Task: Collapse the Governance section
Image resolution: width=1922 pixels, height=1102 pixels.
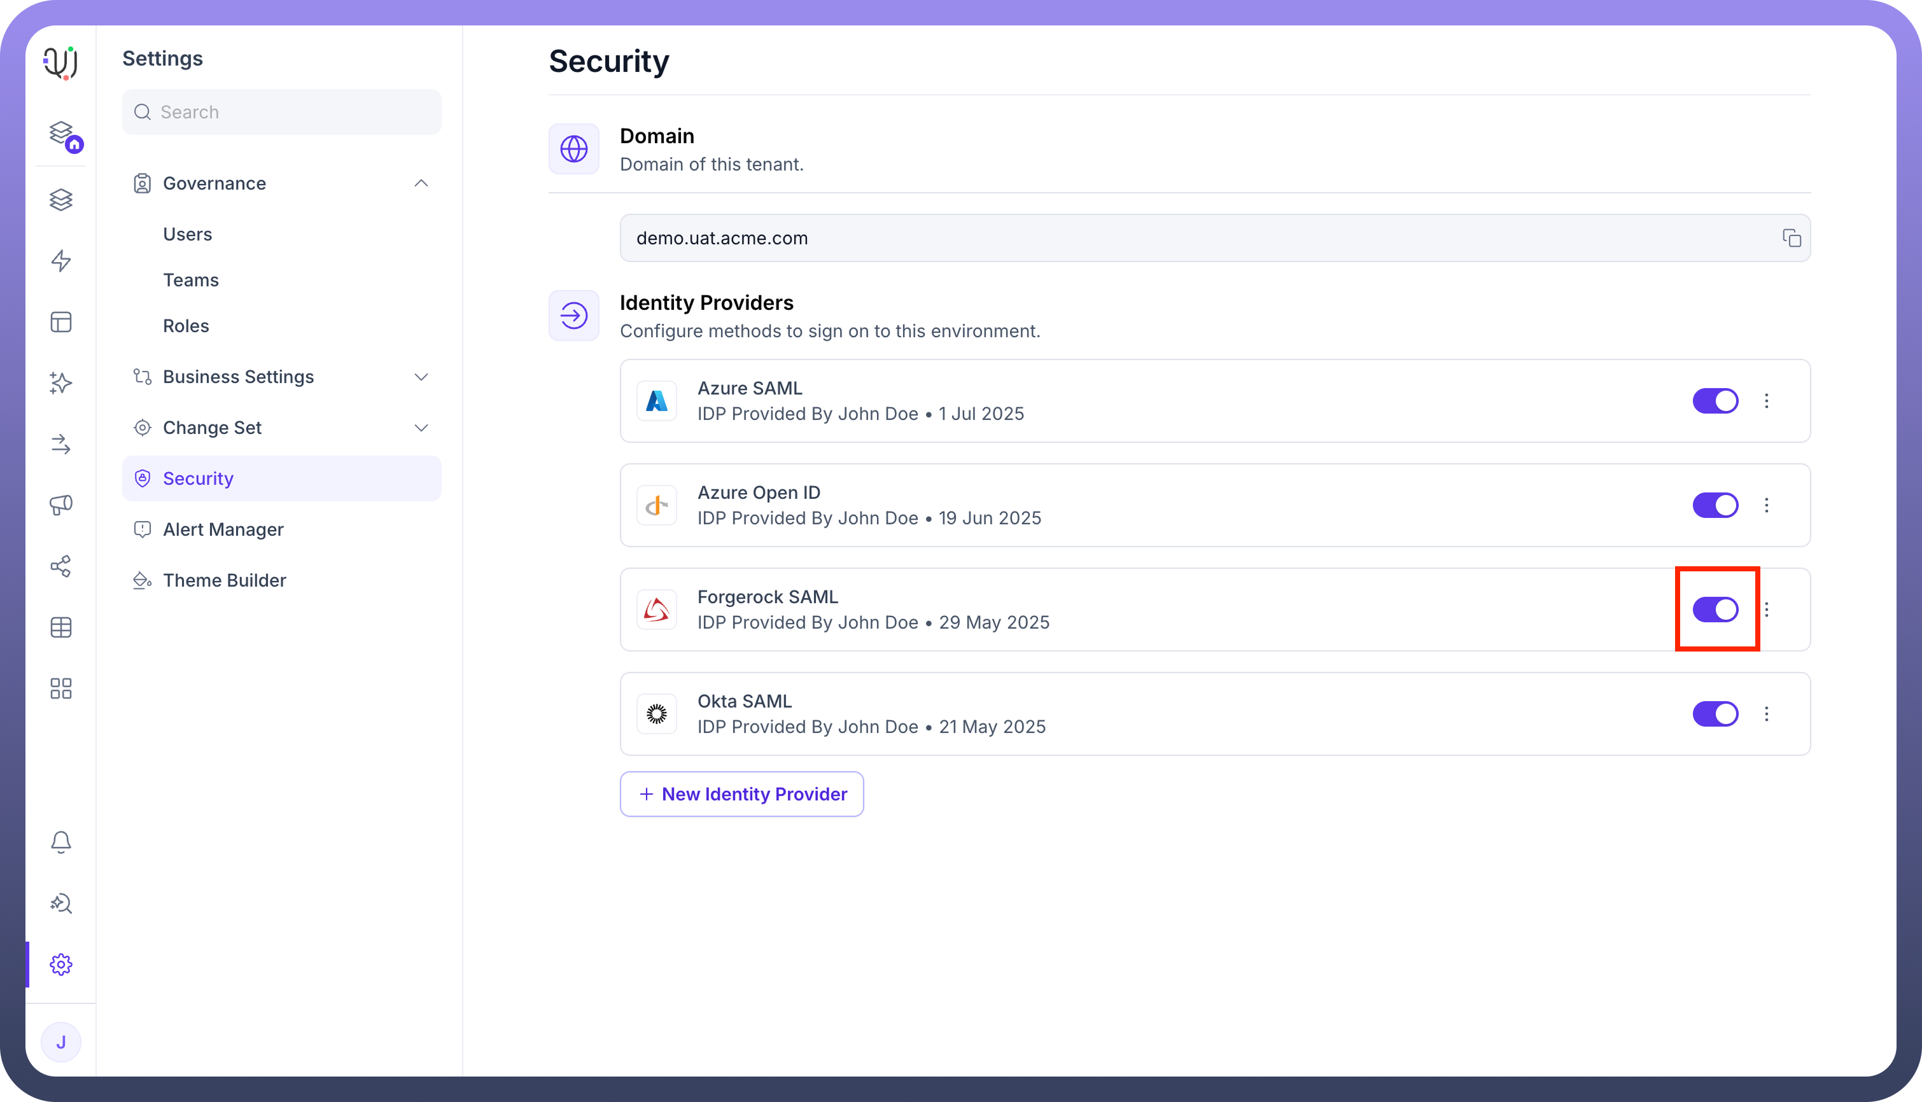Action: 421,183
